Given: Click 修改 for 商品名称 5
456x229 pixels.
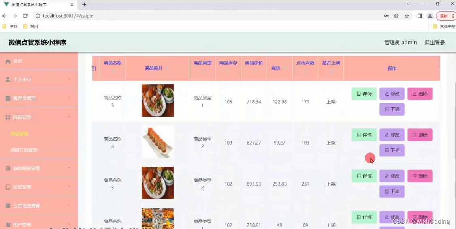Looking at the screenshot, I should click(x=392, y=94).
